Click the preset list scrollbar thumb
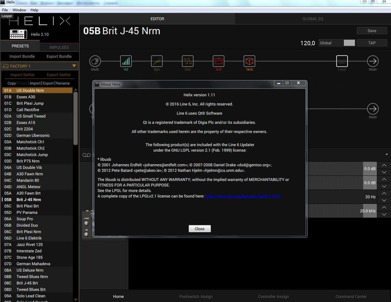This screenshot has width=391, height=302. (75, 119)
